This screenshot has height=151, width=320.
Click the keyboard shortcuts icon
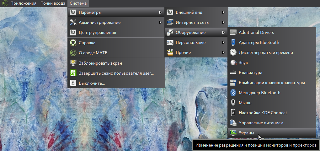pyautogui.click(x=233, y=83)
